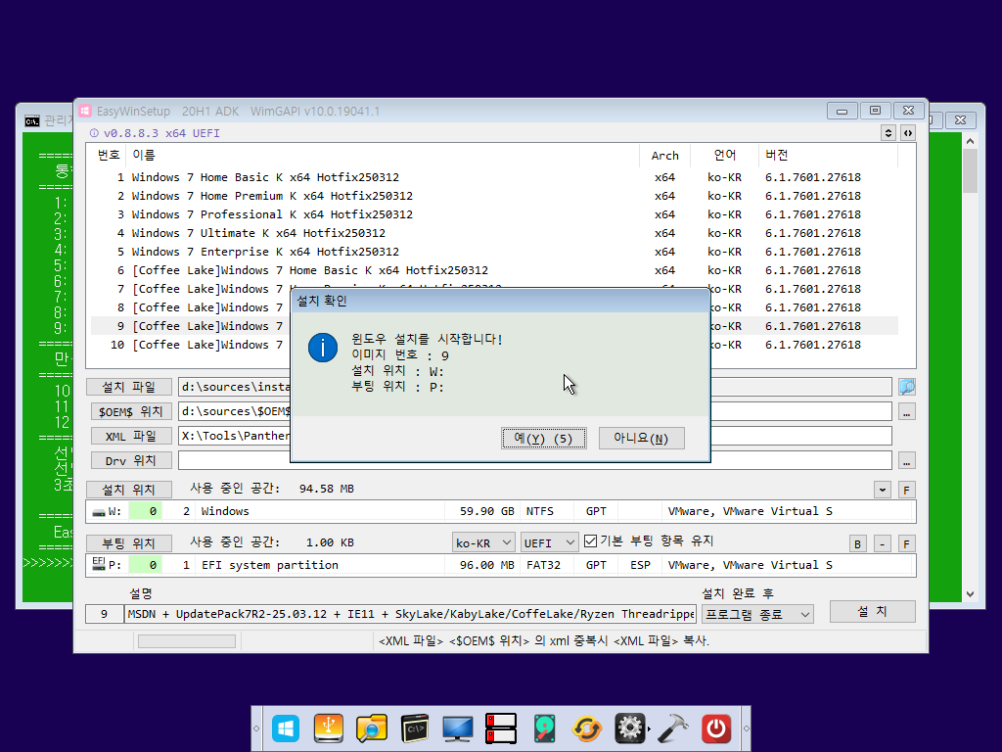The image size is (1002, 752).
Task: Click the background window's vertical scrollbar thumb
Action: 970,170
